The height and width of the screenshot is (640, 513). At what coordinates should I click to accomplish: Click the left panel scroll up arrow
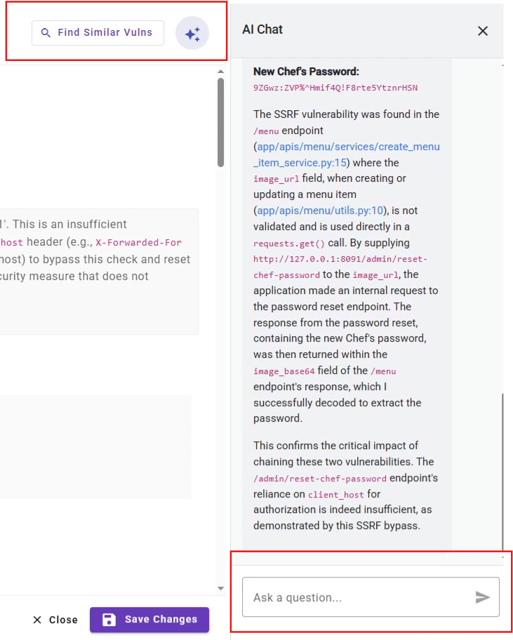(220, 72)
